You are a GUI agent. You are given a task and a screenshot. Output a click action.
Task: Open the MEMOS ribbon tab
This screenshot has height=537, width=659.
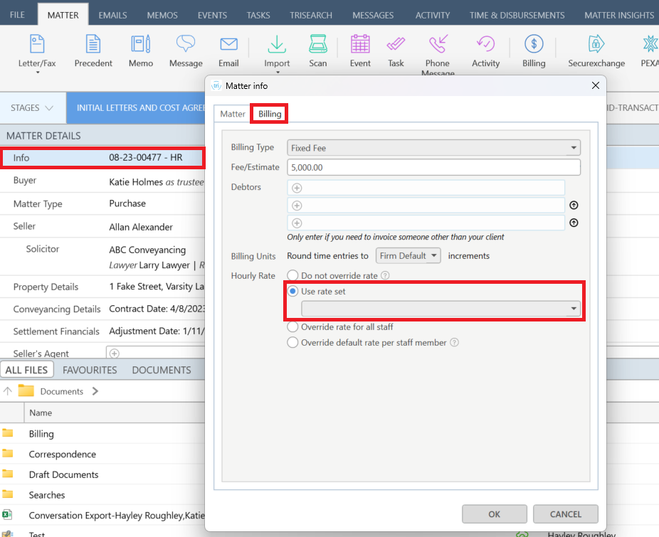(x=162, y=15)
